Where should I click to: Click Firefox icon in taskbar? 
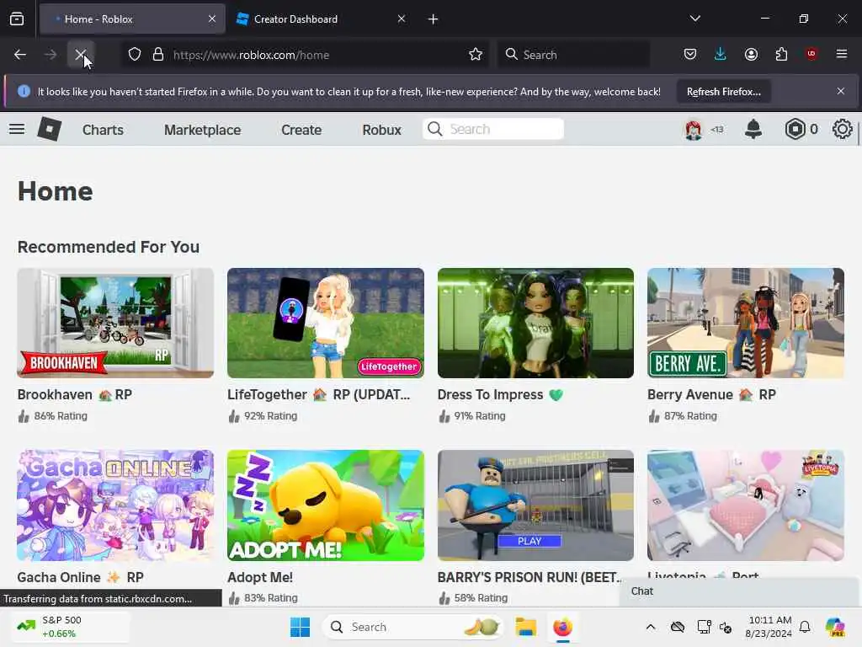(562, 627)
